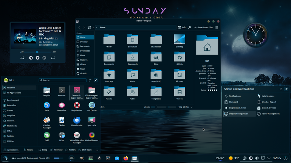Screen dimensions: 291x163
Task: Open the view mode dropdown arrow in Dolphin toolbar
Action: [x=93, y=27]
